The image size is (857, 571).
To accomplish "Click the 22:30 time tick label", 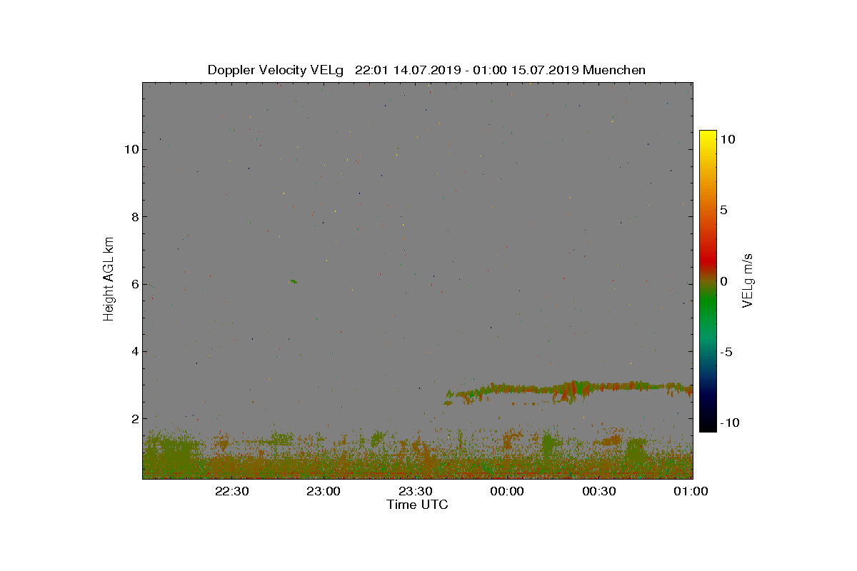I will pos(231,491).
